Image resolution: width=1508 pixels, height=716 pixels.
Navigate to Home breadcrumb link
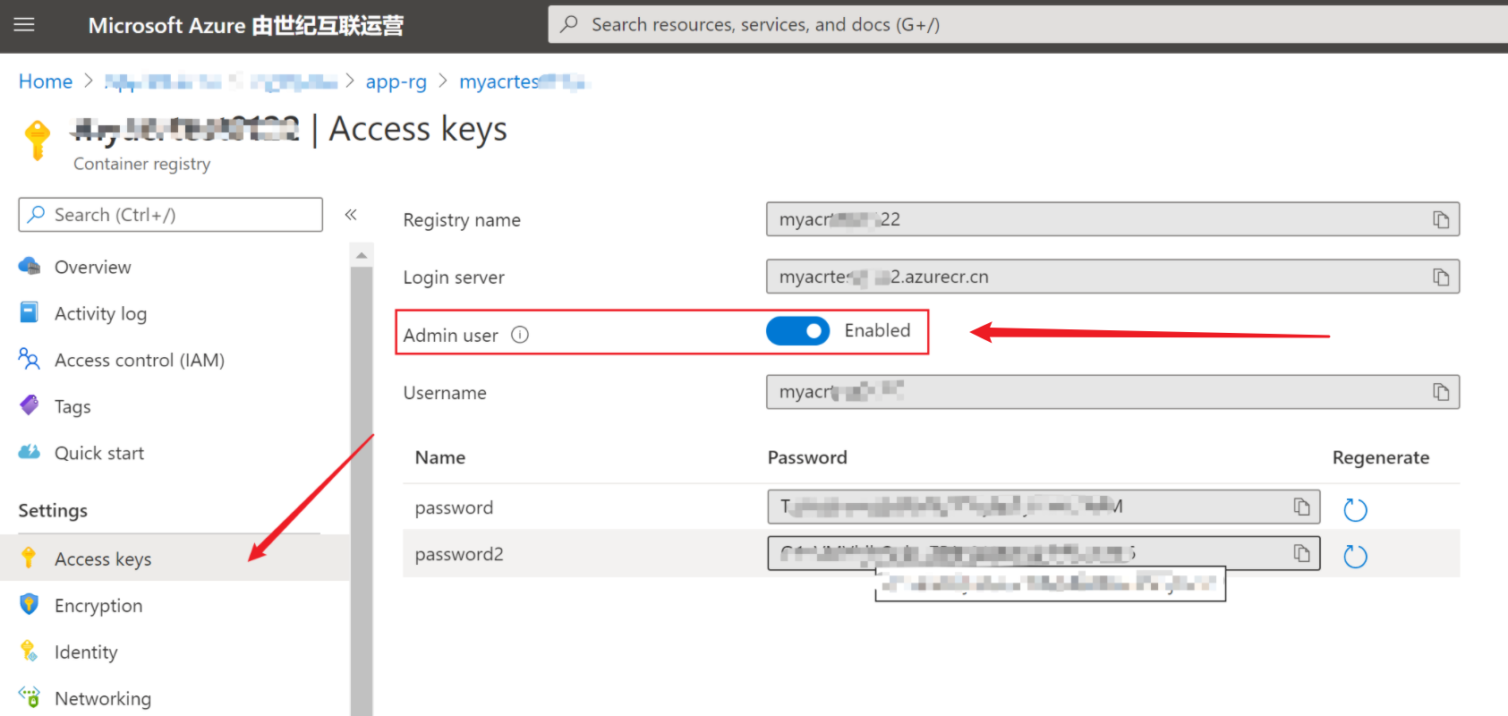tap(46, 81)
